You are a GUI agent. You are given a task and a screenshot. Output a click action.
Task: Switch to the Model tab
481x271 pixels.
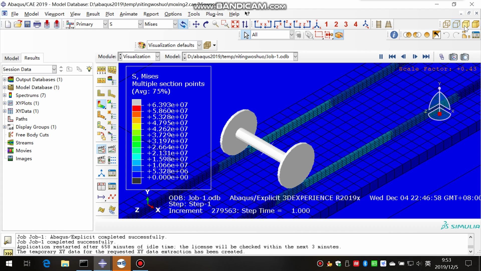tap(11, 58)
